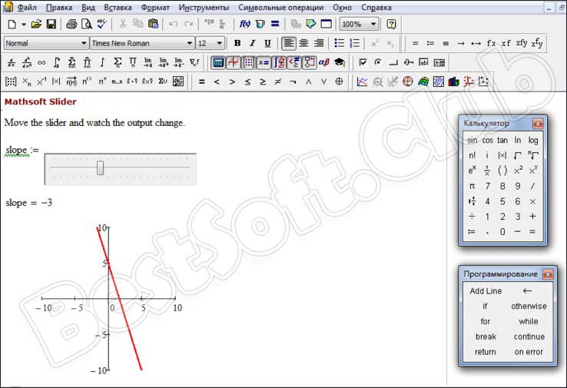Toggle bold text formatting

coord(237,43)
